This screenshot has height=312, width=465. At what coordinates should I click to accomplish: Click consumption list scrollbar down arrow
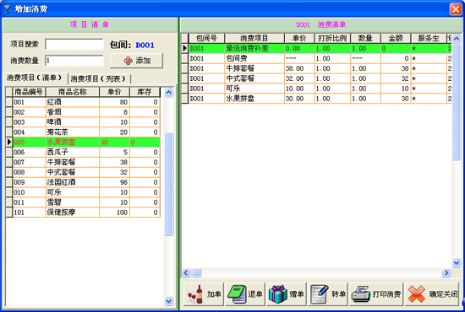coord(456,262)
